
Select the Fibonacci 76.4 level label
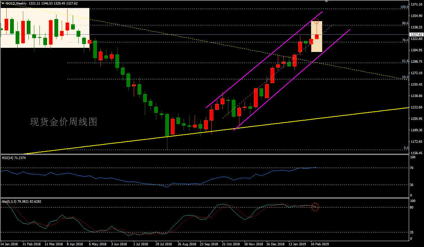pyautogui.click(x=405, y=40)
